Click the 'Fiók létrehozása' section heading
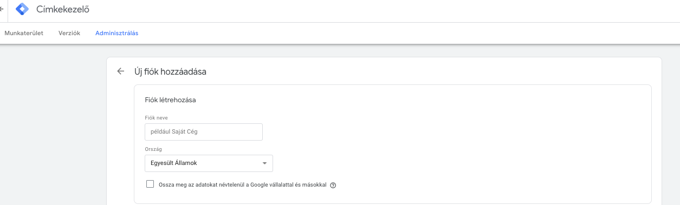 [x=171, y=100]
